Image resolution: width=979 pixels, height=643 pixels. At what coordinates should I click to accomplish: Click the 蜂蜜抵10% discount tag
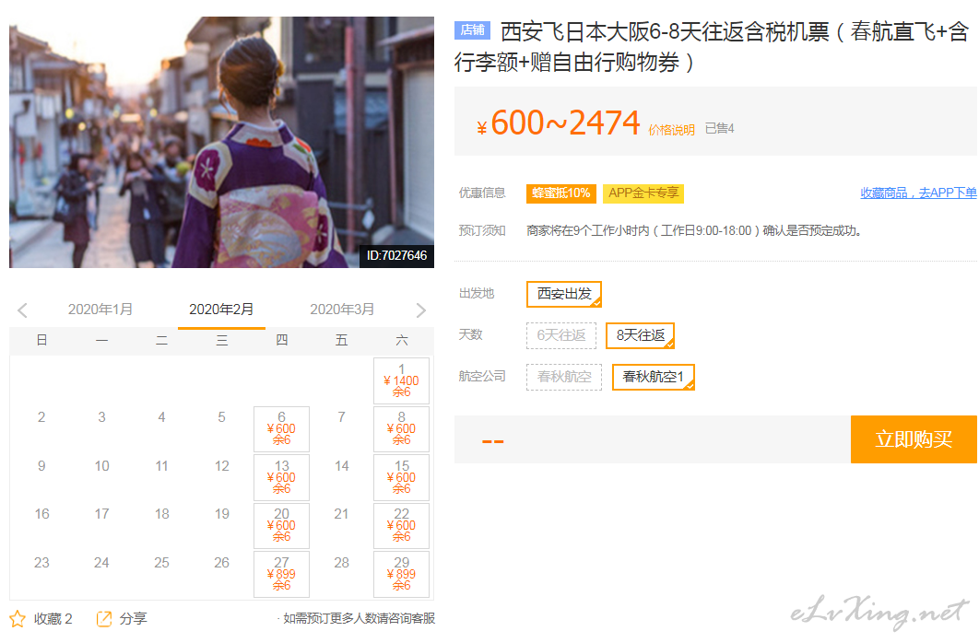pyautogui.click(x=561, y=193)
